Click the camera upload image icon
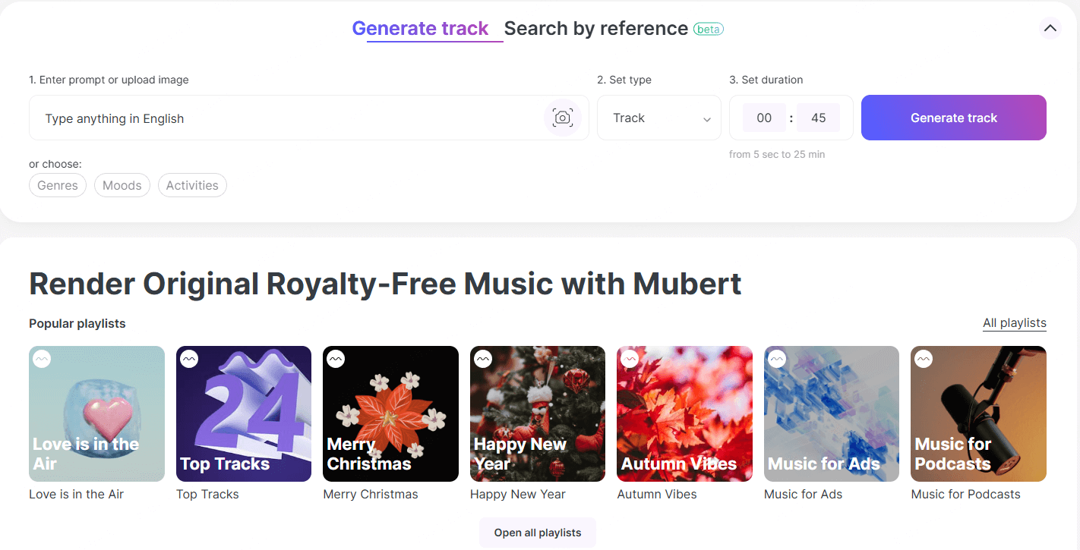 [562, 118]
